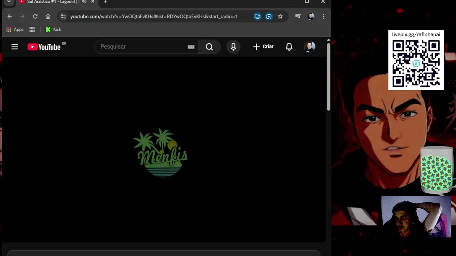The image size is (456, 256).
Task: Select the Sul Acústico #1 tab
Action: pos(52,2)
